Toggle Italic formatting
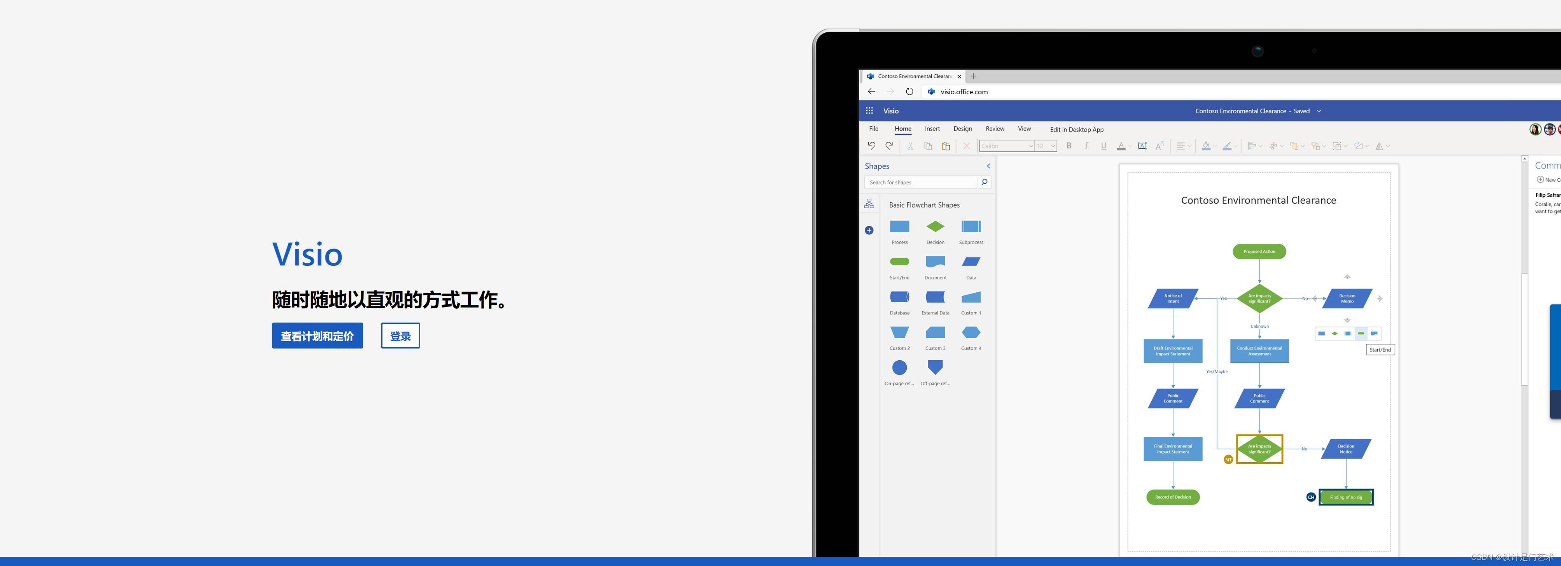The image size is (1561, 566). pyautogui.click(x=1086, y=145)
